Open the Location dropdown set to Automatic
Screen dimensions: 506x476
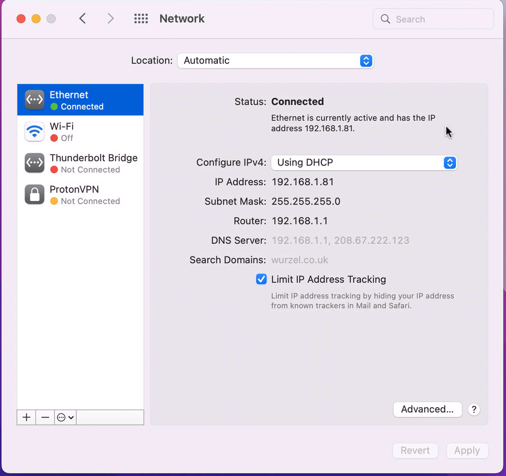click(275, 61)
